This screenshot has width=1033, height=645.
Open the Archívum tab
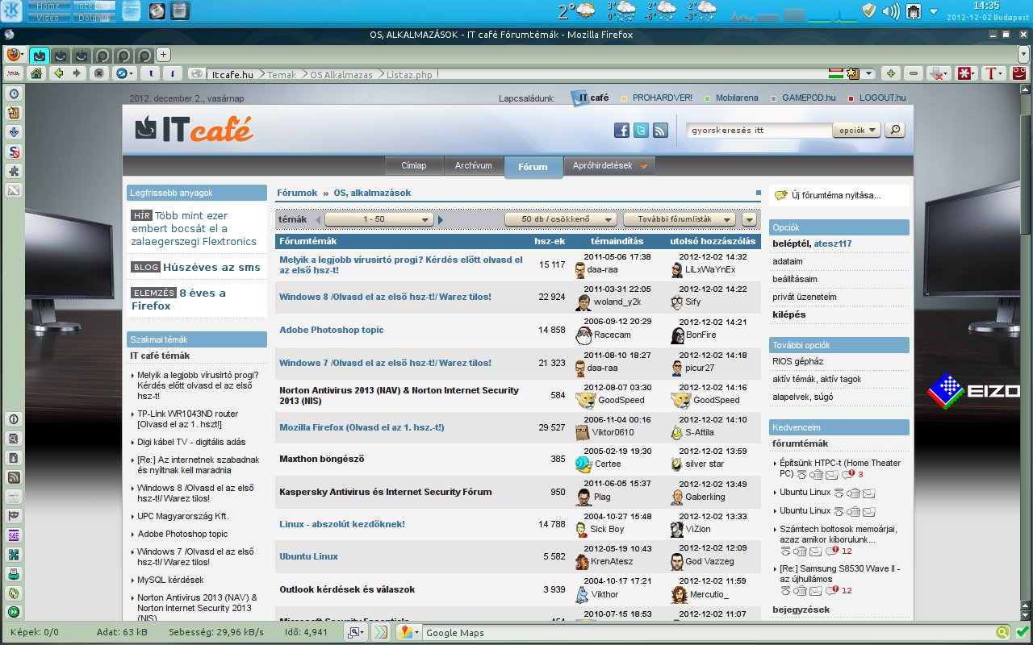[x=473, y=165]
